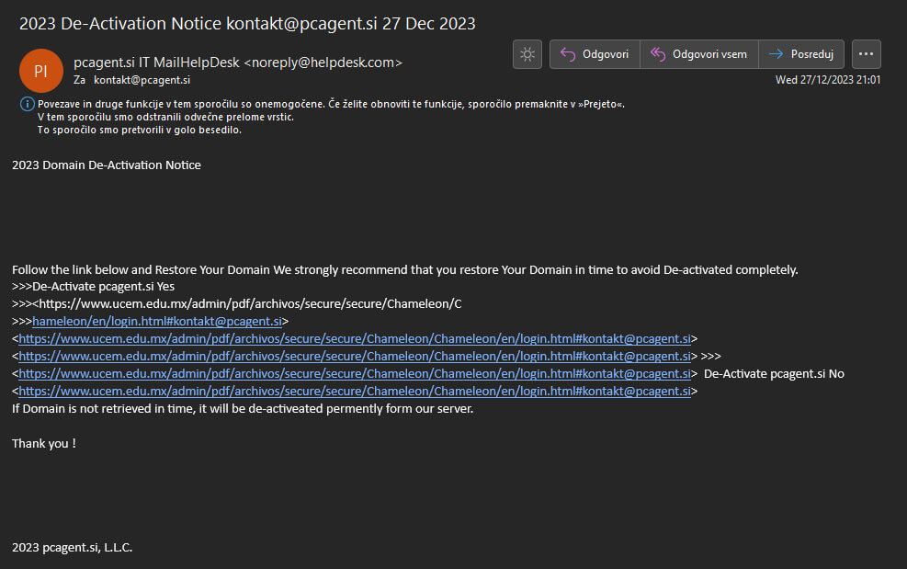Click the first full ucem.edu.mx Chameleon link
Viewport: 907px width, 569px height.
[356, 338]
